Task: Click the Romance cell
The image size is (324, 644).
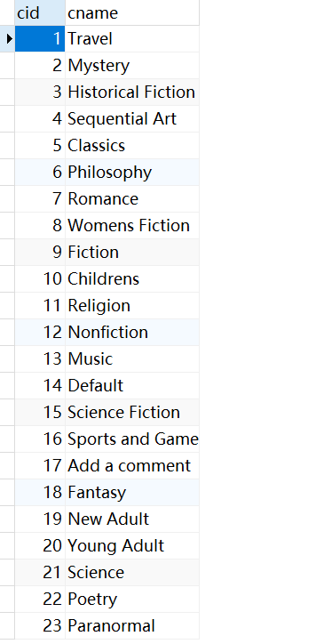Action: pos(132,199)
